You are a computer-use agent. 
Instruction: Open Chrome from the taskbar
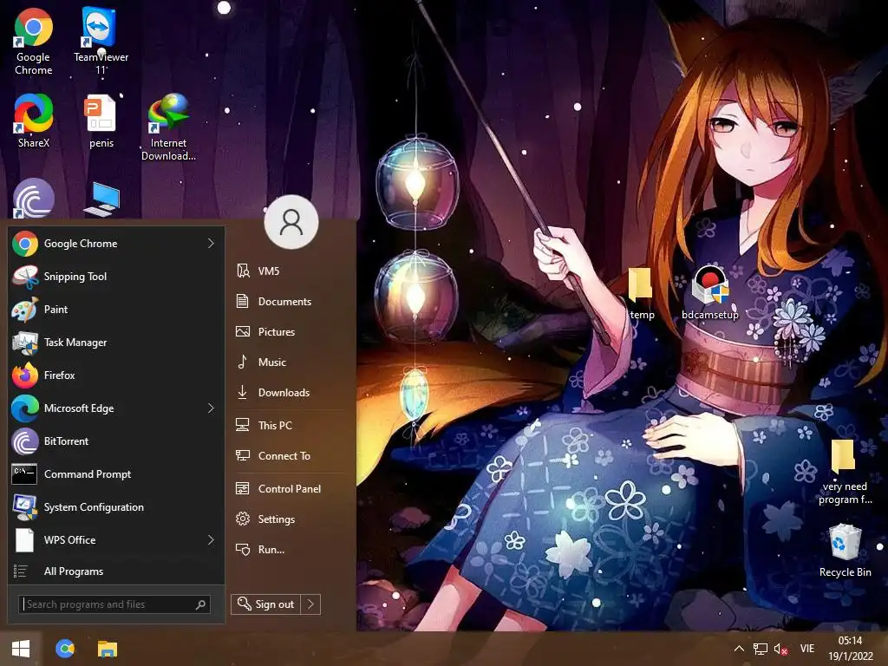point(65,649)
